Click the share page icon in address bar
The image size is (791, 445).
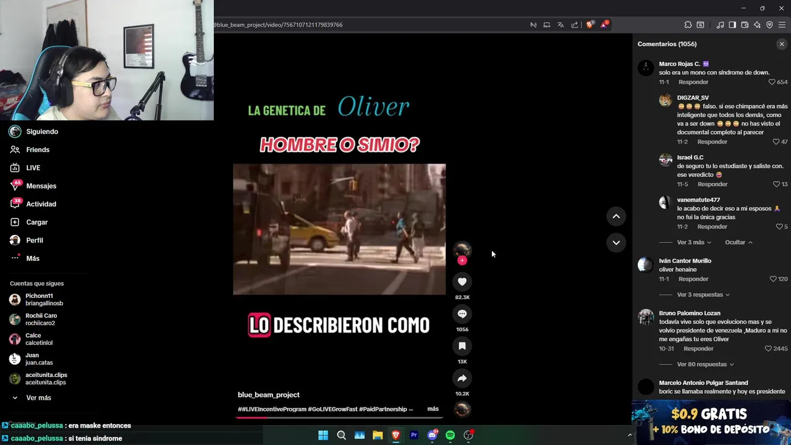pos(575,25)
